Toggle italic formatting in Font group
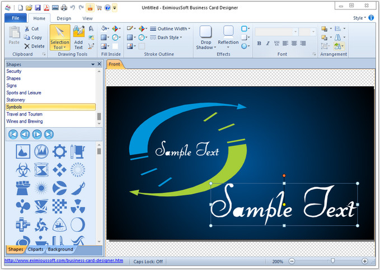Viewport: 380px width, 270px height. 268,44
